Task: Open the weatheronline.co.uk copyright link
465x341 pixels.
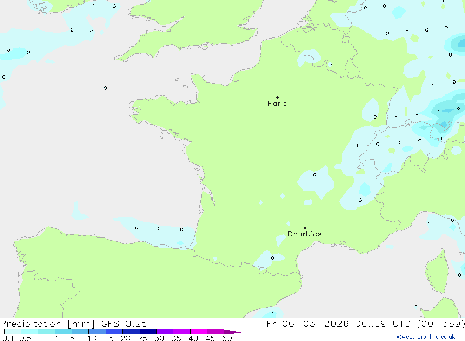Action: tap(425, 337)
